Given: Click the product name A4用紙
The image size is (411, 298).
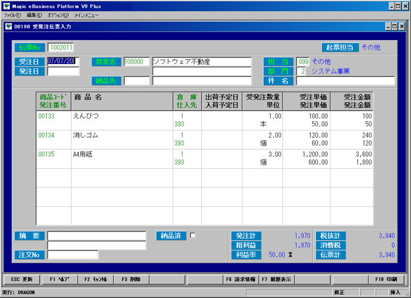Looking at the screenshot, I should pos(83,154).
